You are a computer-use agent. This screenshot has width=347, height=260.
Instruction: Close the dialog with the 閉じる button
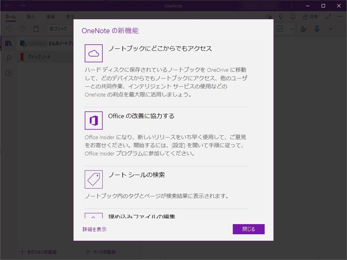[x=248, y=229]
